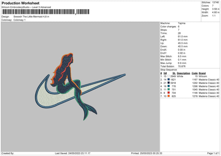Click the Total Bobbin value '70.87ft'
Screen dimensions: 221x156
click(182, 66)
